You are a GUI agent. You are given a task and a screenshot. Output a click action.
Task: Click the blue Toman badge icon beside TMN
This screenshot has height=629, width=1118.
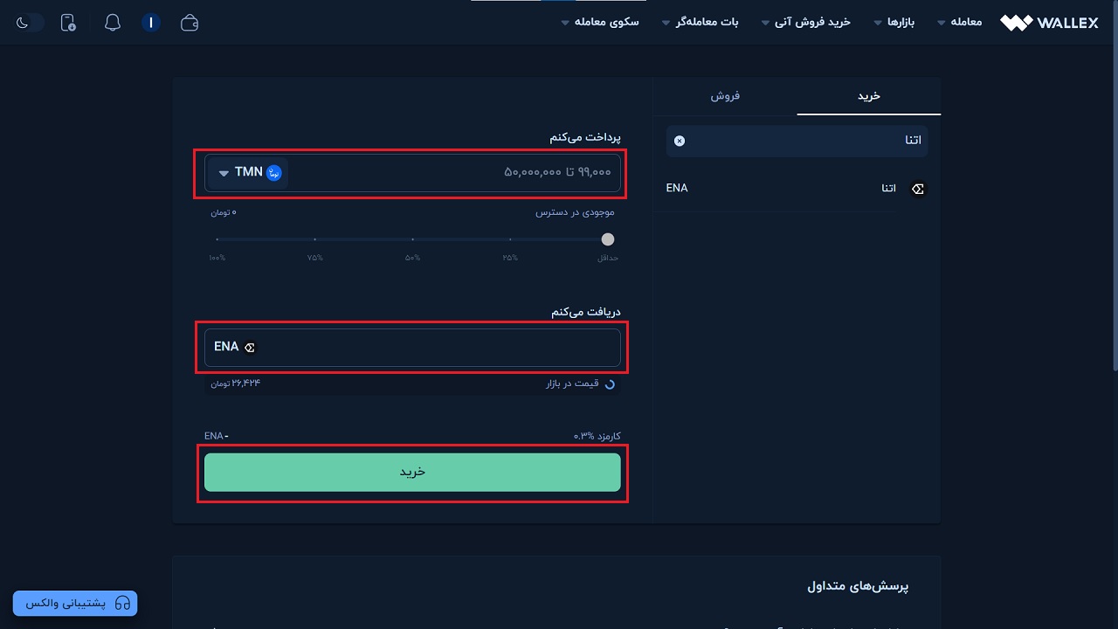click(274, 172)
